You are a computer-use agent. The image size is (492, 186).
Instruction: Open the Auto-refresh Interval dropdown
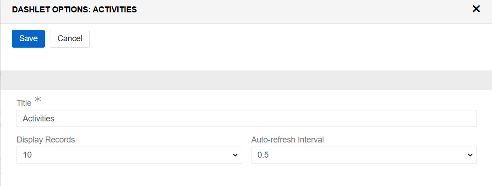[x=364, y=155]
